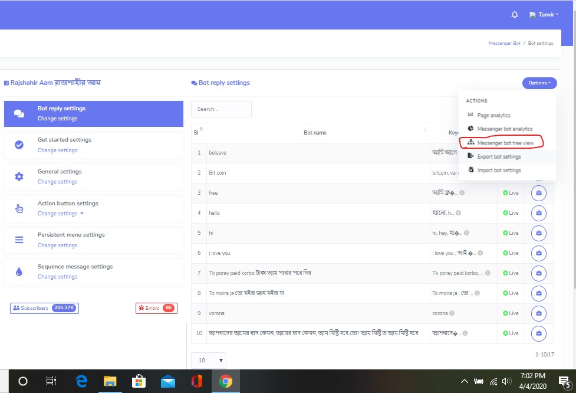The height and width of the screenshot is (393, 576).
Task: Sort by the SI column header
Action: point(198,132)
